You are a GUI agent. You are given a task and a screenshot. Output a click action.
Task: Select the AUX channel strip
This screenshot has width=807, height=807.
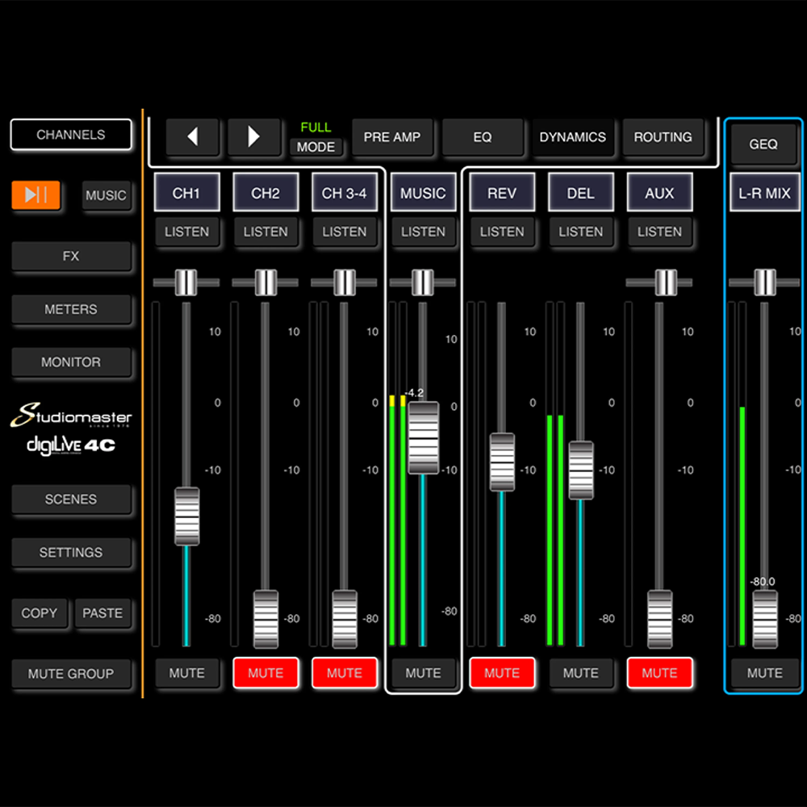(659, 193)
